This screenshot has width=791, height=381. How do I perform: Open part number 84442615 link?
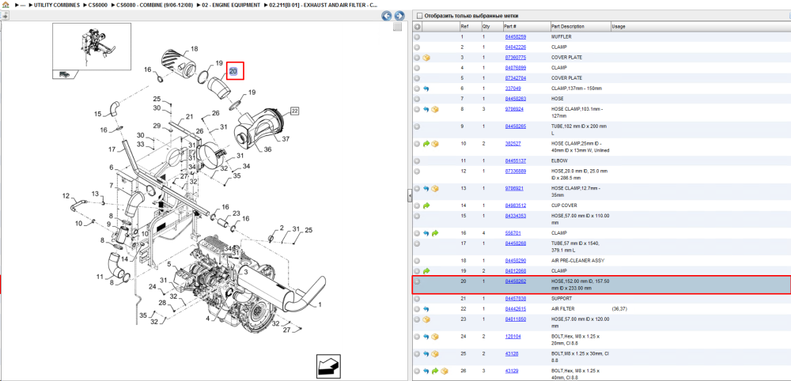click(x=516, y=309)
